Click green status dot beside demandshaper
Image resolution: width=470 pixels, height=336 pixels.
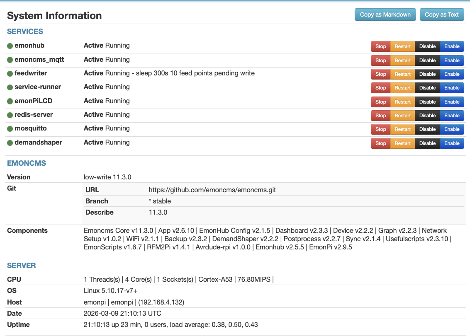(10, 143)
